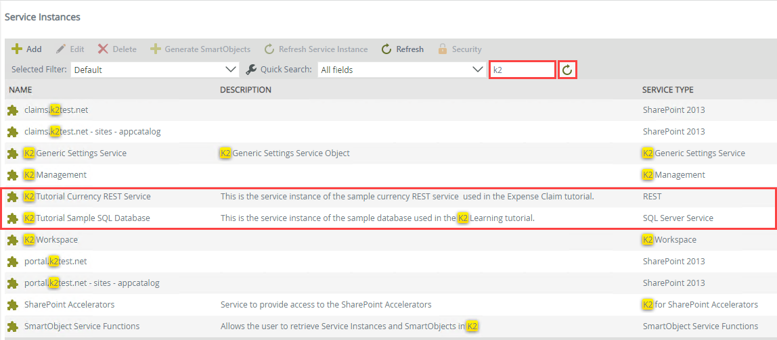The image size is (777, 340).
Task: Click puzzle icon for claims.k2test.net appcatalog row
Action: pyautogui.click(x=12, y=132)
